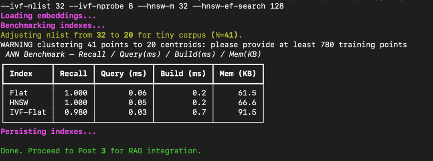Click the "Done. Proceed to Post 3" line
The image size is (433, 161).
coord(101,151)
